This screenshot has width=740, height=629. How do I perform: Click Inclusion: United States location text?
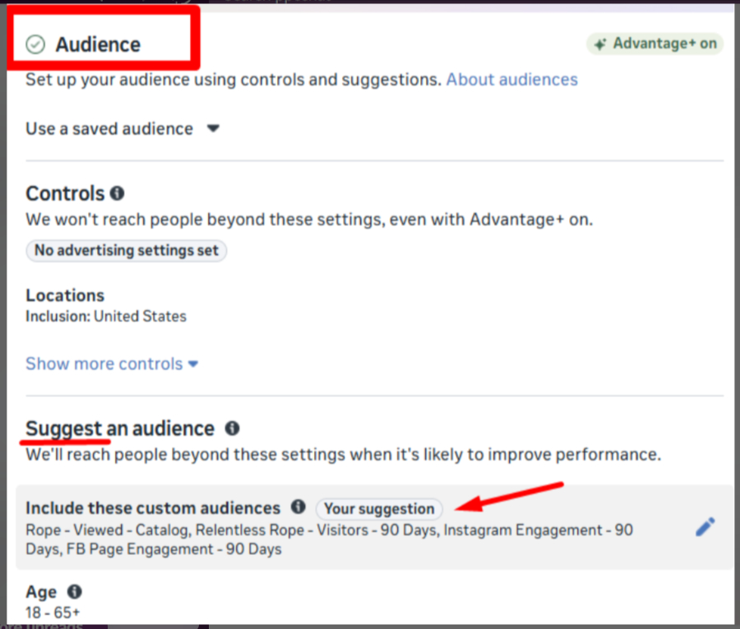click(106, 317)
